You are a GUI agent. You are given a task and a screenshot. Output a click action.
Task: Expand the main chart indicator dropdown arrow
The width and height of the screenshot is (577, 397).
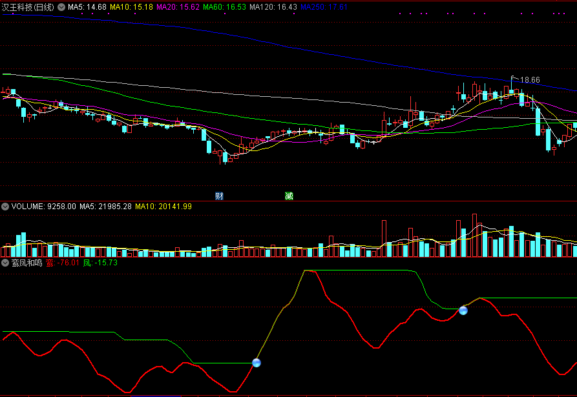click(x=61, y=7)
